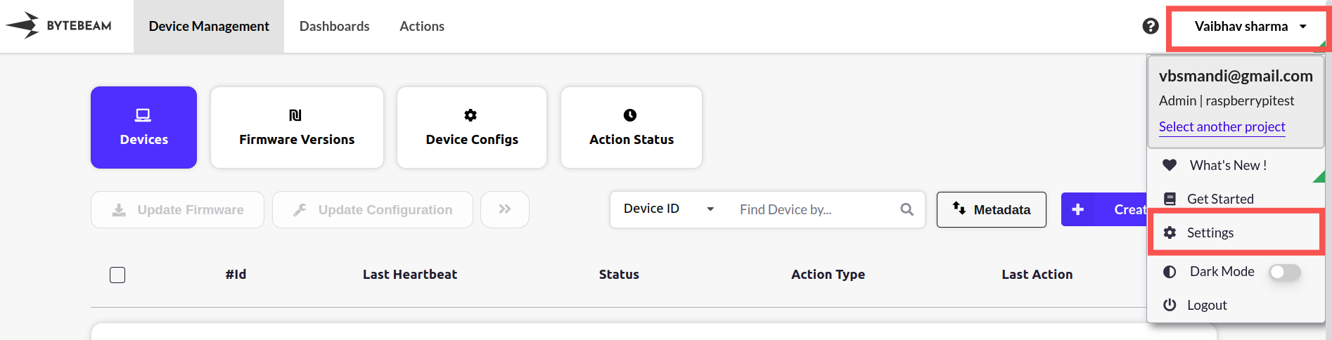Click the Bytebeam logo icon
This screenshot has height=340, width=1332.
point(23,25)
